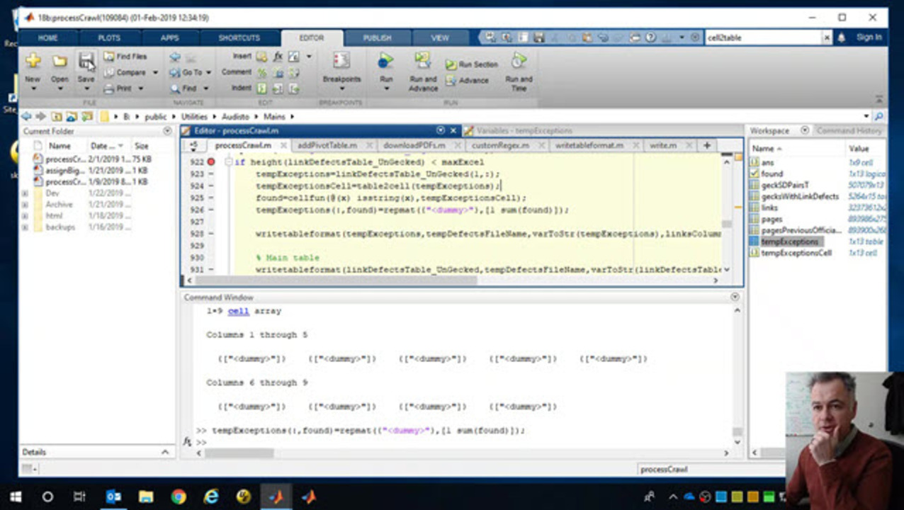Viewport: 904px width, 510px height.
Task: Expand the Dev folder in Current Folder
Action: tap(26, 193)
